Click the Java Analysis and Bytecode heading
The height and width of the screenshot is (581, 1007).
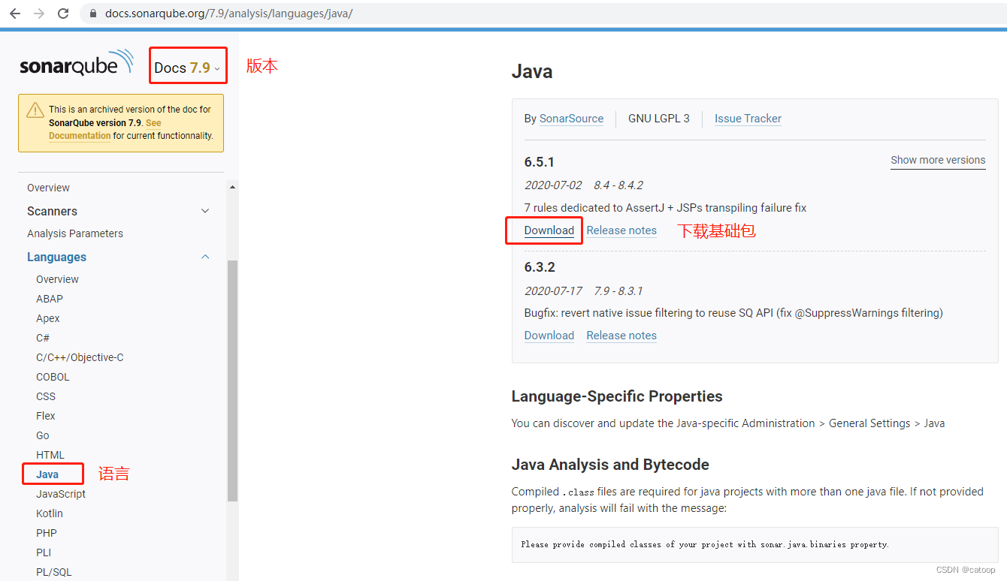point(610,465)
